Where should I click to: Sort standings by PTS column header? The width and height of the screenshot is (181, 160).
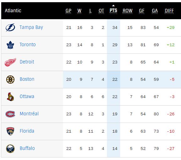(113, 10)
